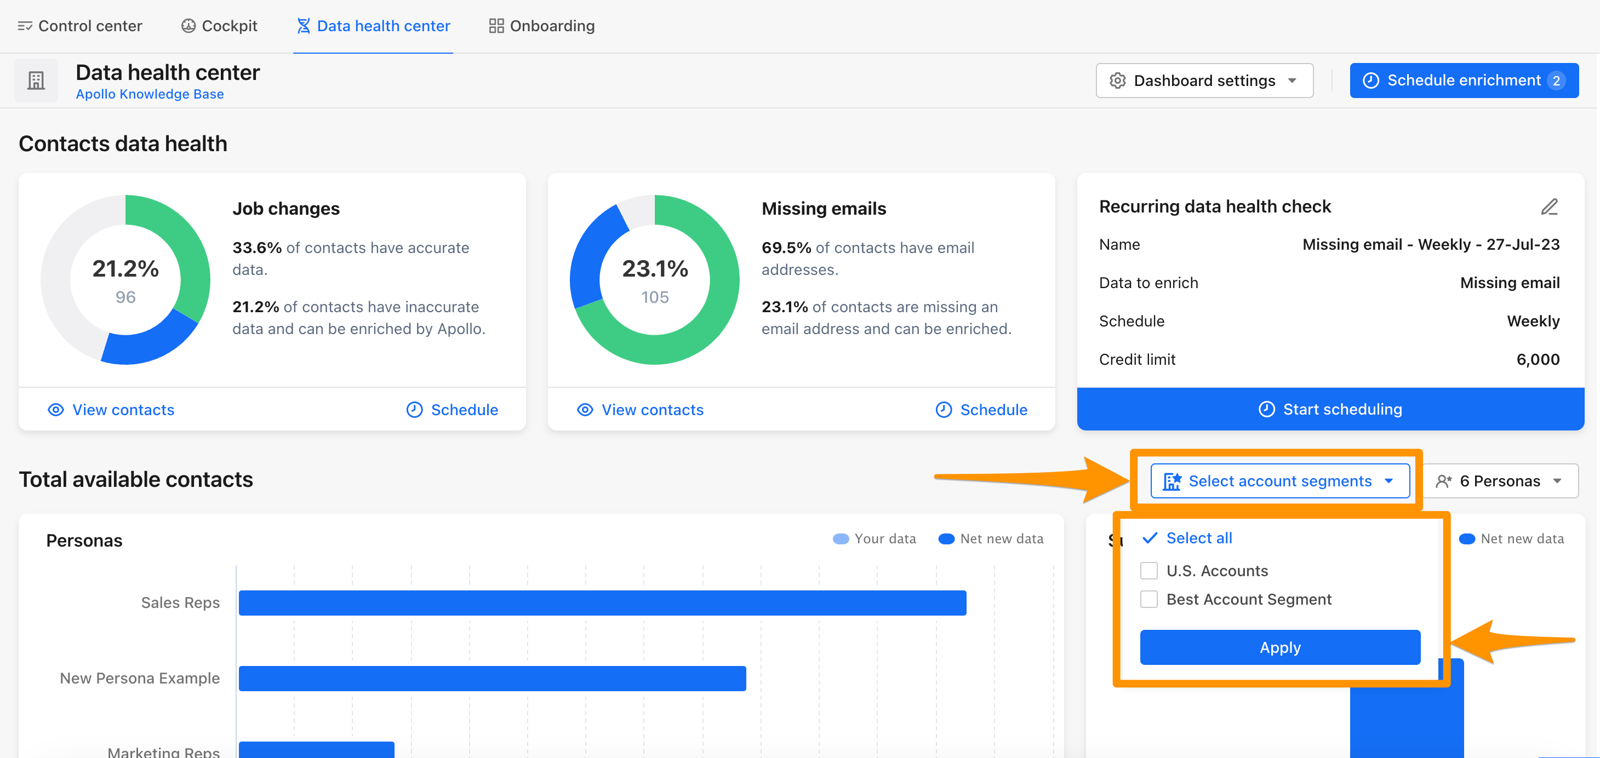Click the Personas user icon

(1443, 481)
